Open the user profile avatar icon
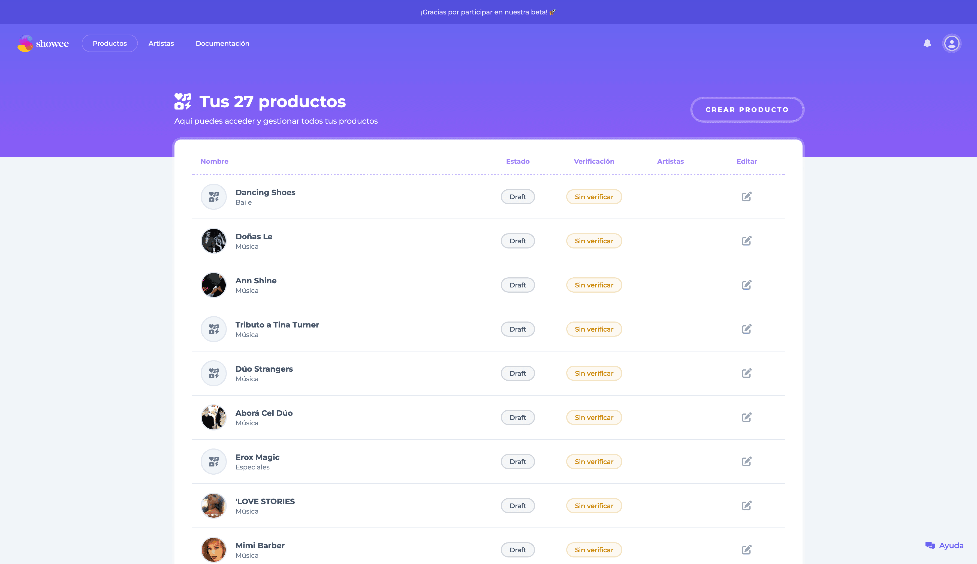 (952, 43)
